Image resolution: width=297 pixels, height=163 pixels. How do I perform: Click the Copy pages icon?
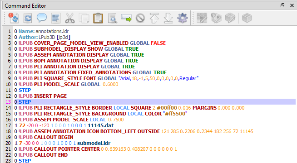point(84,18)
